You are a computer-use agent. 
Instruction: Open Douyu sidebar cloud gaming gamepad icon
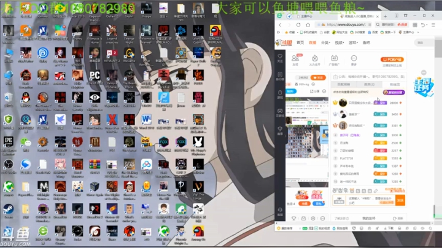pyautogui.click(x=280, y=112)
